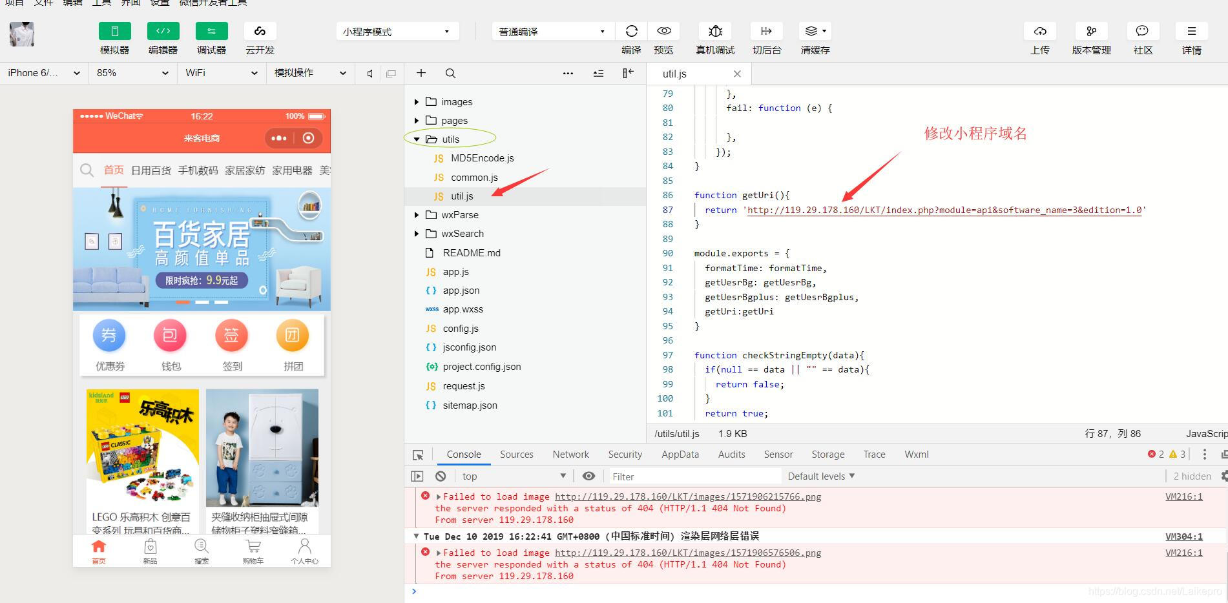Type in the console Filter field
The height and width of the screenshot is (603, 1228).
tap(694, 476)
